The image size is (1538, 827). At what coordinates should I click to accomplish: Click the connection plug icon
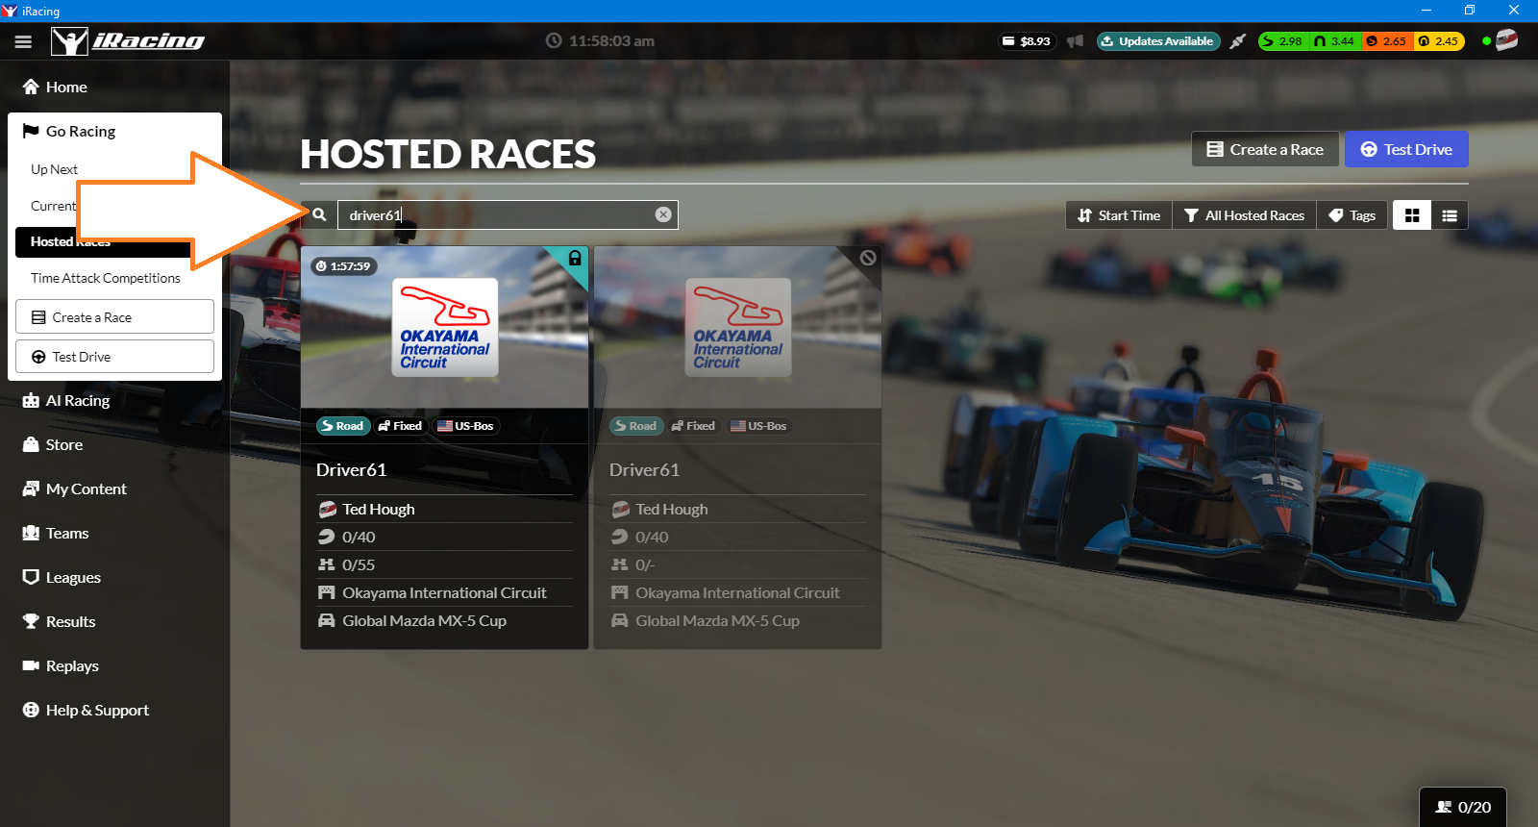coord(1238,41)
